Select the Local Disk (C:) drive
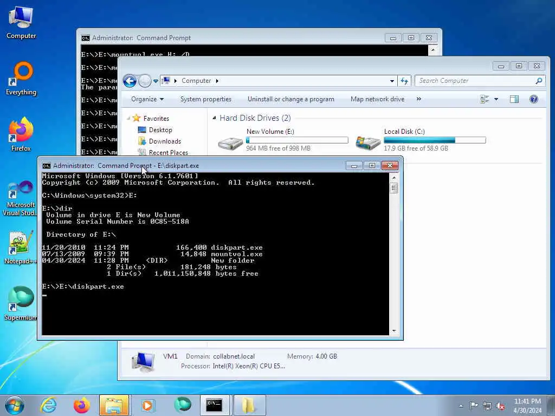Viewport: 555px width, 416px height. (421, 140)
